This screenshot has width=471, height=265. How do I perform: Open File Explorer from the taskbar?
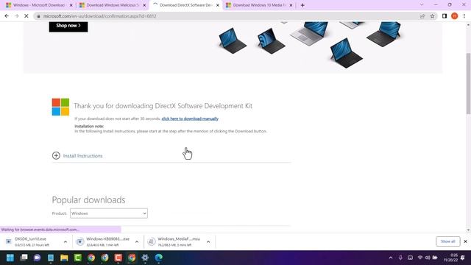click(64, 258)
